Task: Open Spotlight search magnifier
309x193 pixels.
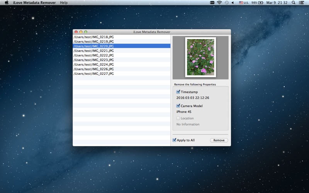Action: coord(294,3)
